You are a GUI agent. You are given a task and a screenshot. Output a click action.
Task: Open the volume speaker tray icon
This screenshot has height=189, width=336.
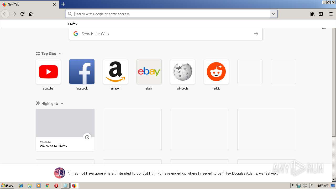(x=305, y=186)
